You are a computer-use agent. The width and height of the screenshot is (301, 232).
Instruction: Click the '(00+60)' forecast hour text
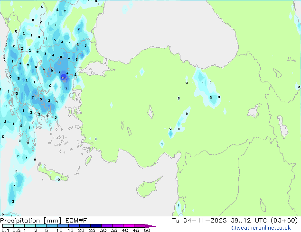284,221
